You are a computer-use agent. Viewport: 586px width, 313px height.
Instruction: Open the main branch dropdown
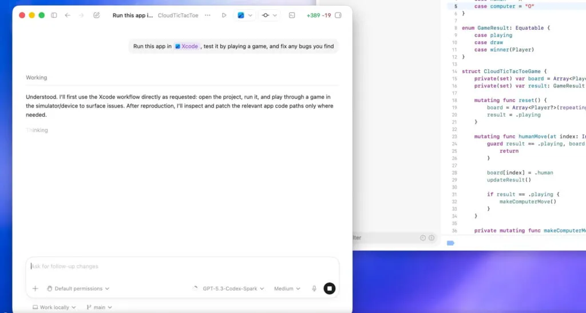99,307
